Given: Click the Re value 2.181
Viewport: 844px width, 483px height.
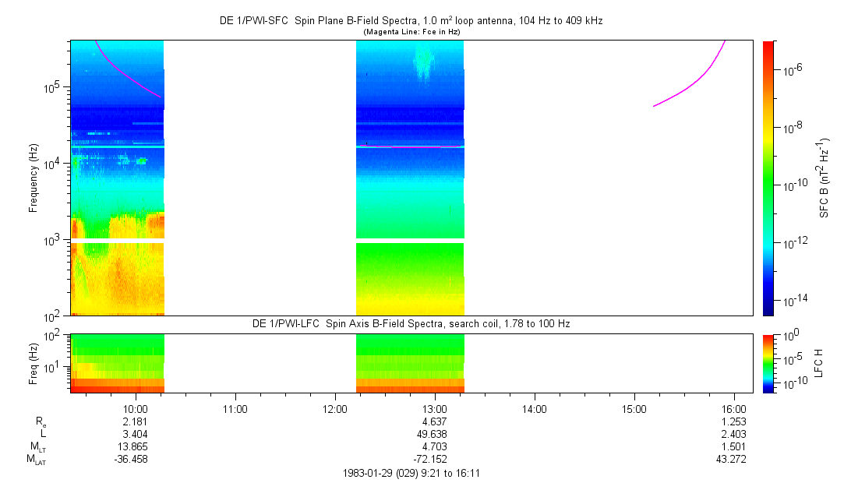Looking at the screenshot, I should pyautogui.click(x=136, y=421).
